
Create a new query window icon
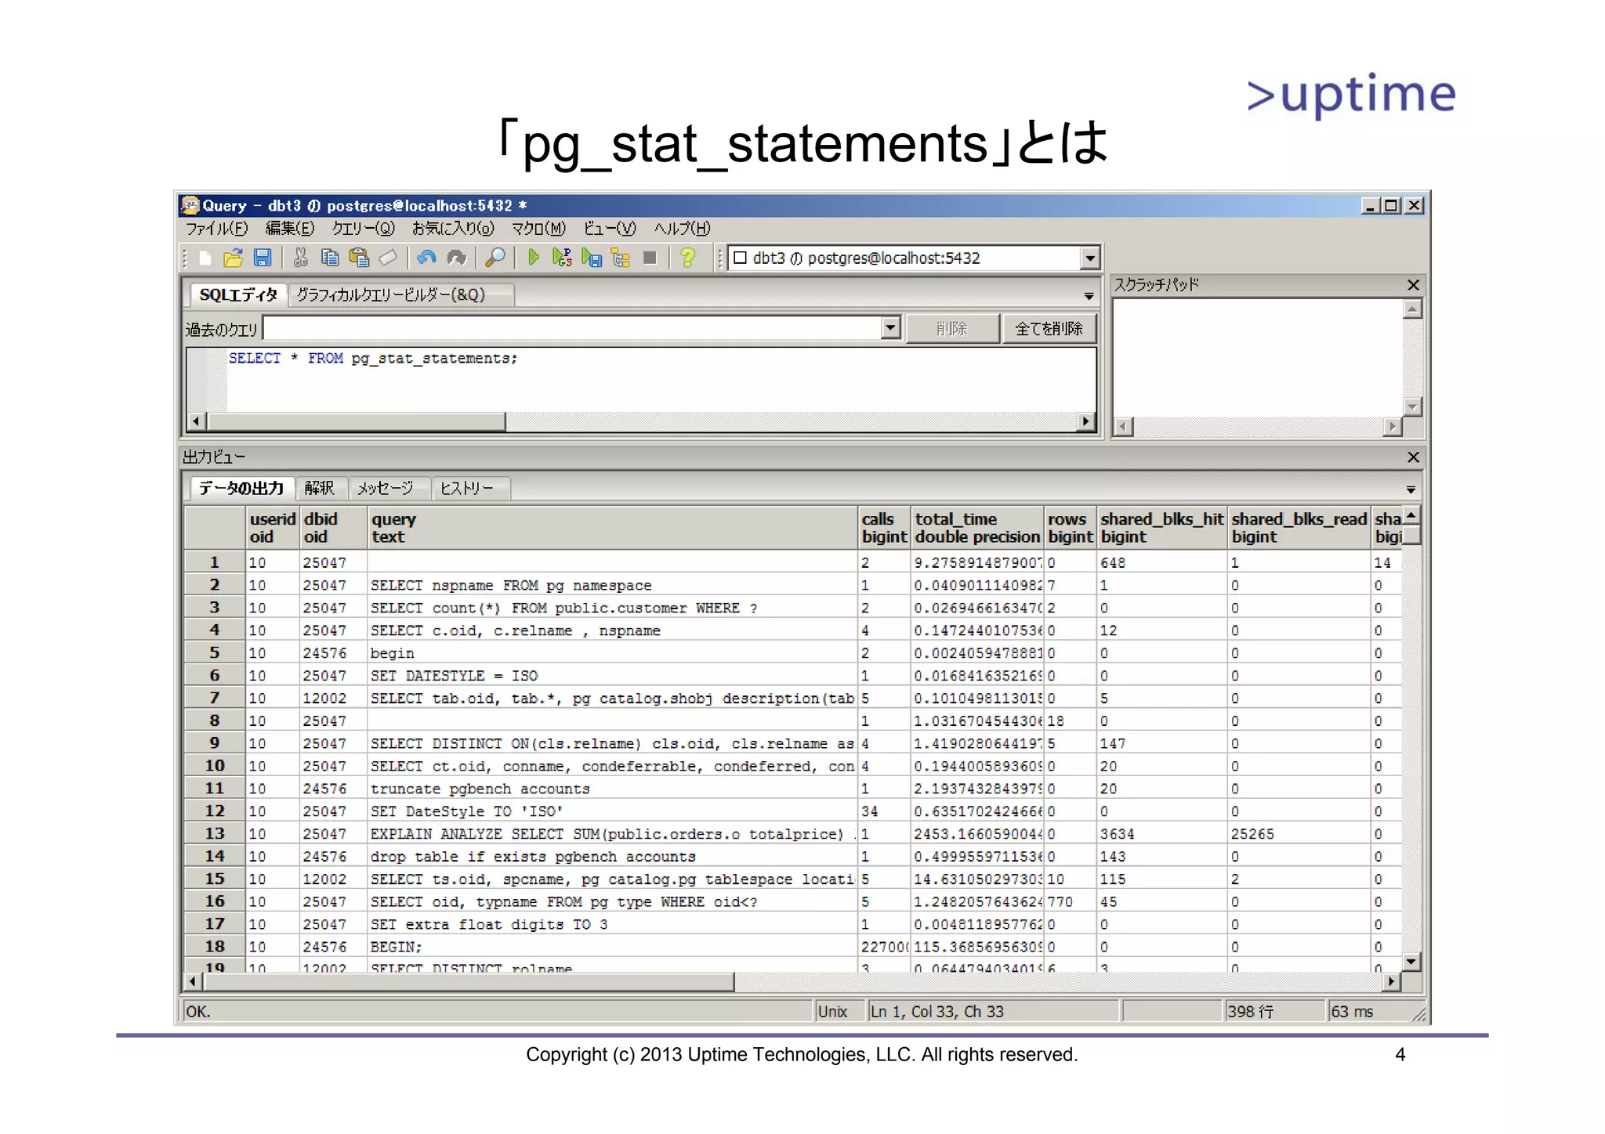[205, 258]
